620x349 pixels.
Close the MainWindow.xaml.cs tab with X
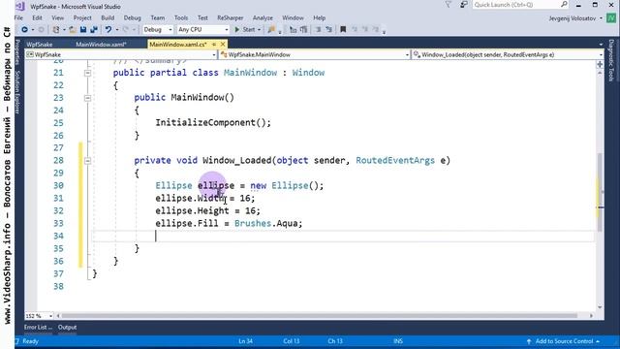pos(223,45)
